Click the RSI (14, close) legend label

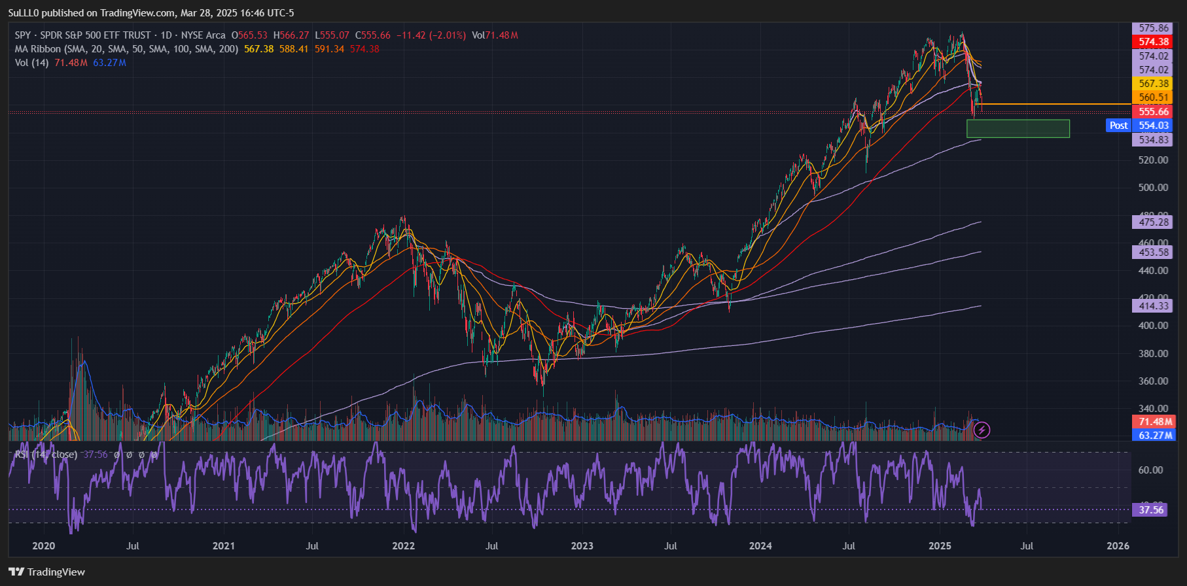(x=46, y=454)
